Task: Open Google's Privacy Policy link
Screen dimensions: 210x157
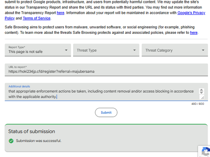Action: click(191, 13)
